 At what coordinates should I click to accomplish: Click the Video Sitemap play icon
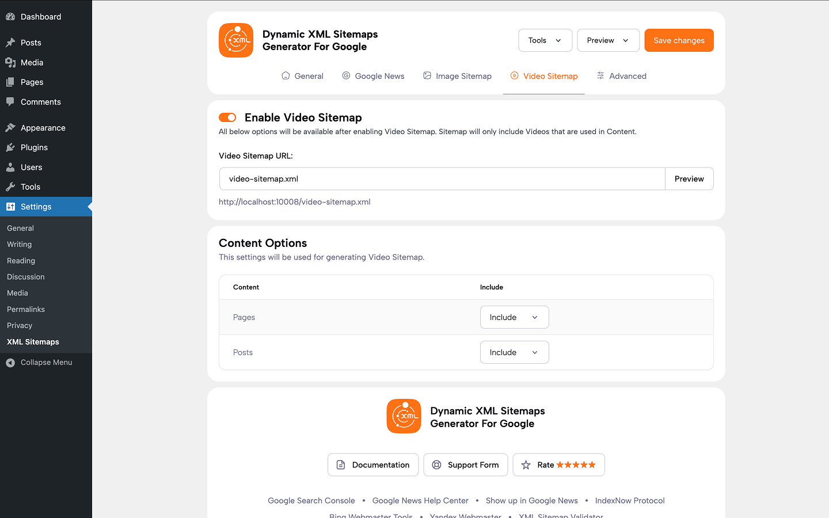click(513, 75)
